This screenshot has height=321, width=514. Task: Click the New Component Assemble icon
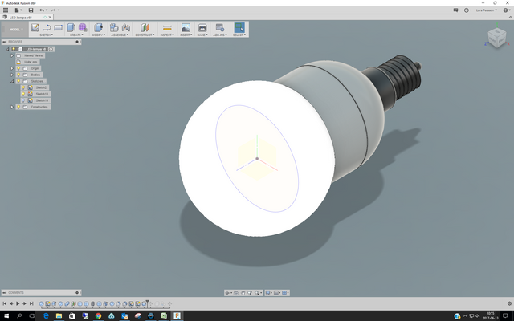[x=114, y=27]
